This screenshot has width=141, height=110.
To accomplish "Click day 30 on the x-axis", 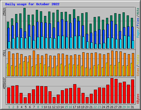I will (128, 107).
